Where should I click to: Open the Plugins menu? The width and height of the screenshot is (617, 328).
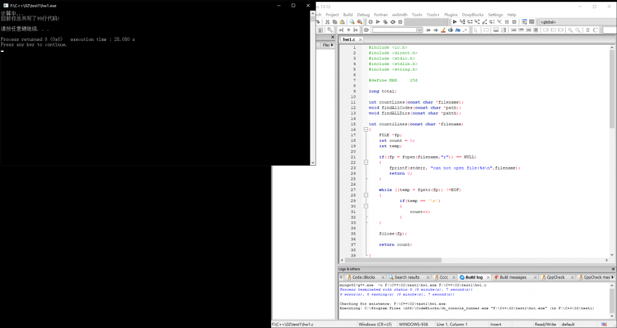point(451,14)
